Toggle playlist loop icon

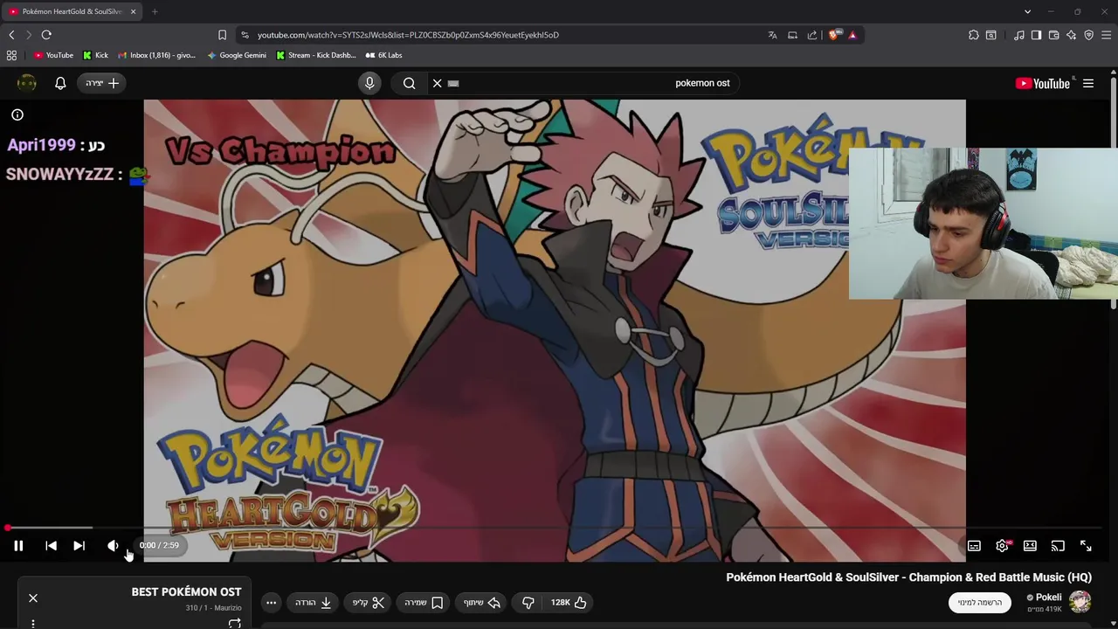[235, 624]
